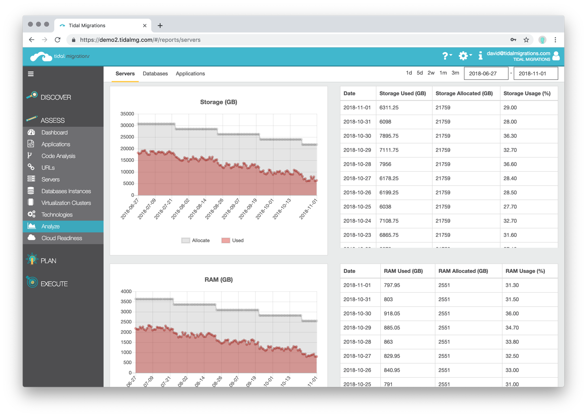Toggle the hamburger sidebar menu
The width and height of the screenshot is (587, 417).
tap(31, 74)
